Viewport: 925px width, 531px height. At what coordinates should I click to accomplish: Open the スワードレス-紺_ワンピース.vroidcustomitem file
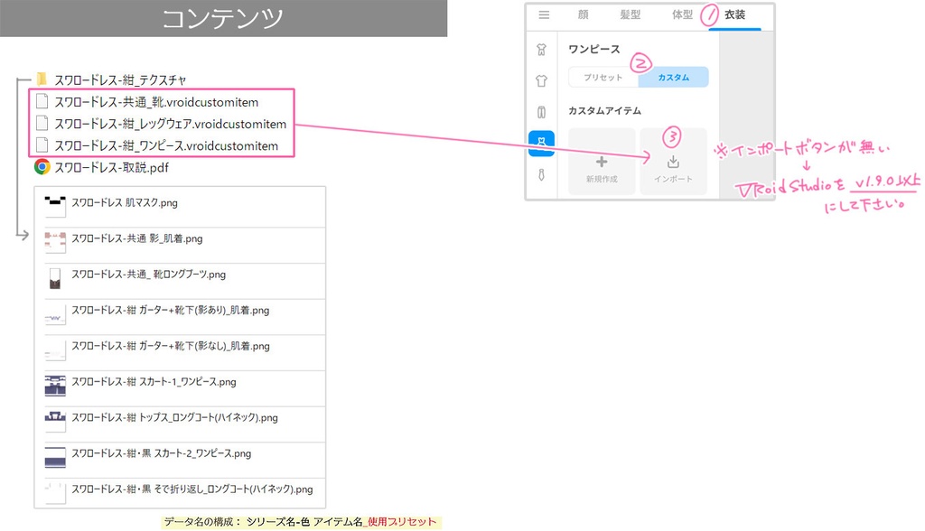point(167,145)
